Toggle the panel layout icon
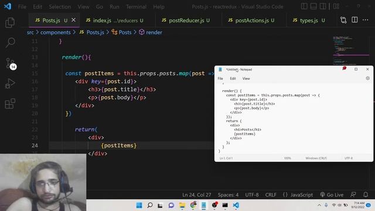The image size is (375, 211). (313, 6)
